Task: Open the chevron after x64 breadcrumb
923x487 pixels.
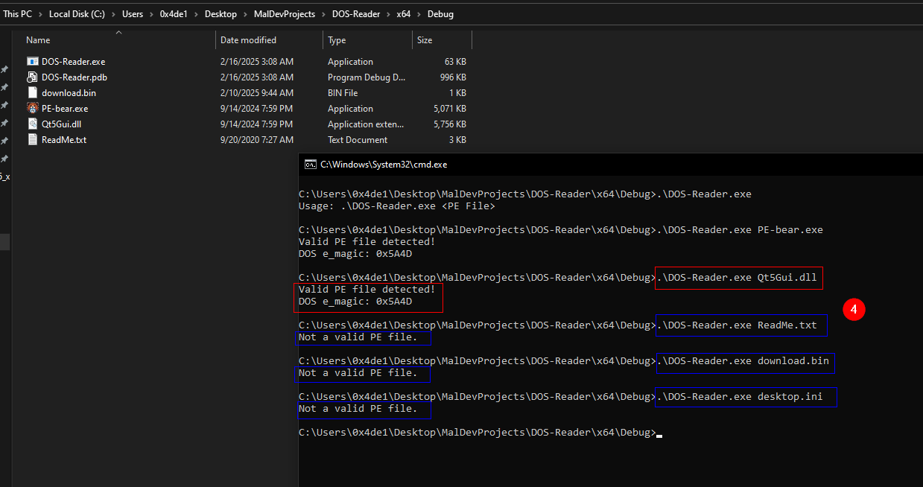Action: pos(419,14)
